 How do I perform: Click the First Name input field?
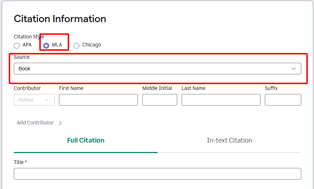tap(98, 100)
